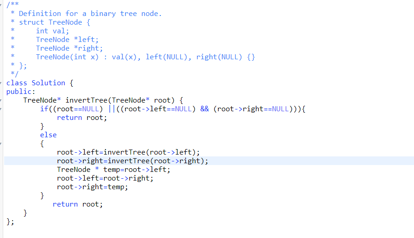Click the 'struct TreeNode {' comment line

[x=50, y=22]
